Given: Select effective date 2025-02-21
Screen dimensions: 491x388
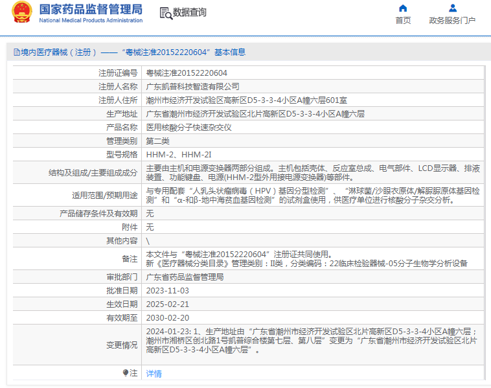Looking at the screenshot, I should (168, 304).
